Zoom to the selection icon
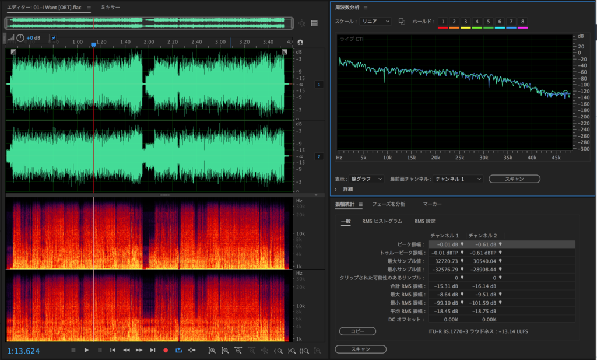This screenshot has width=597, height=360. tap(304, 351)
